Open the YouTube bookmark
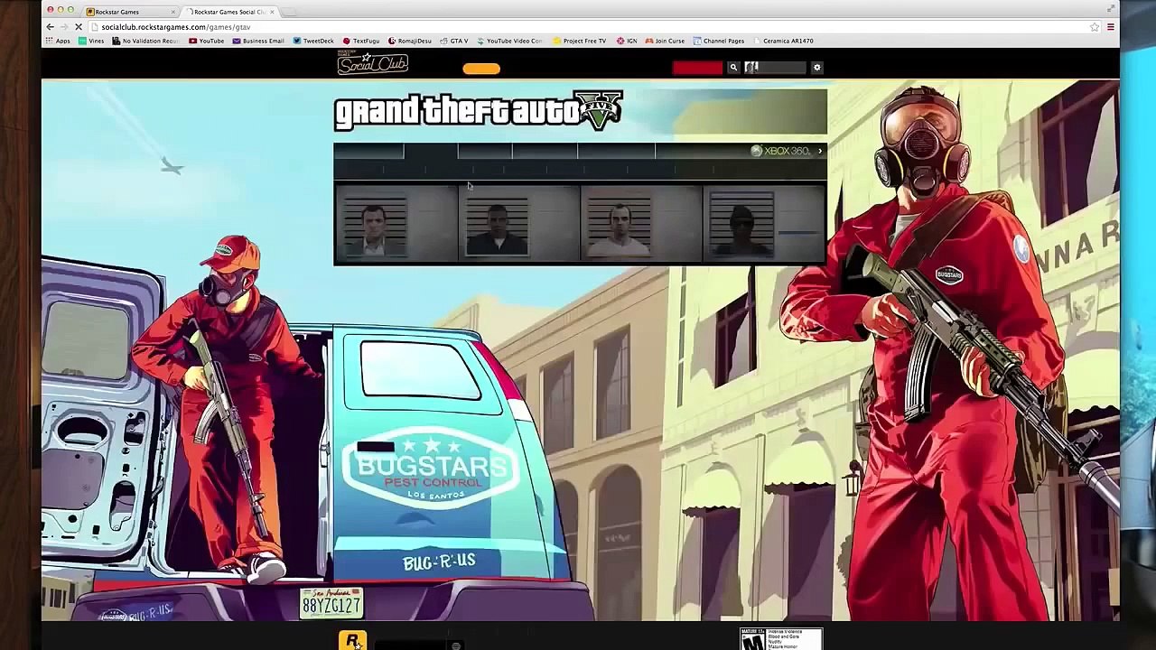The image size is (1156, 650). [x=207, y=41]
